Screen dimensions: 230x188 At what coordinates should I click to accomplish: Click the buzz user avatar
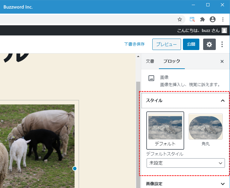click(224, 30)
